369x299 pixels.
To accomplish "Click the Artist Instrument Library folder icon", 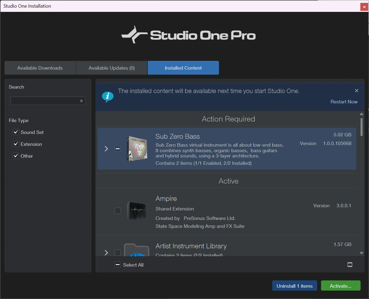I will [x=137, y=250].
